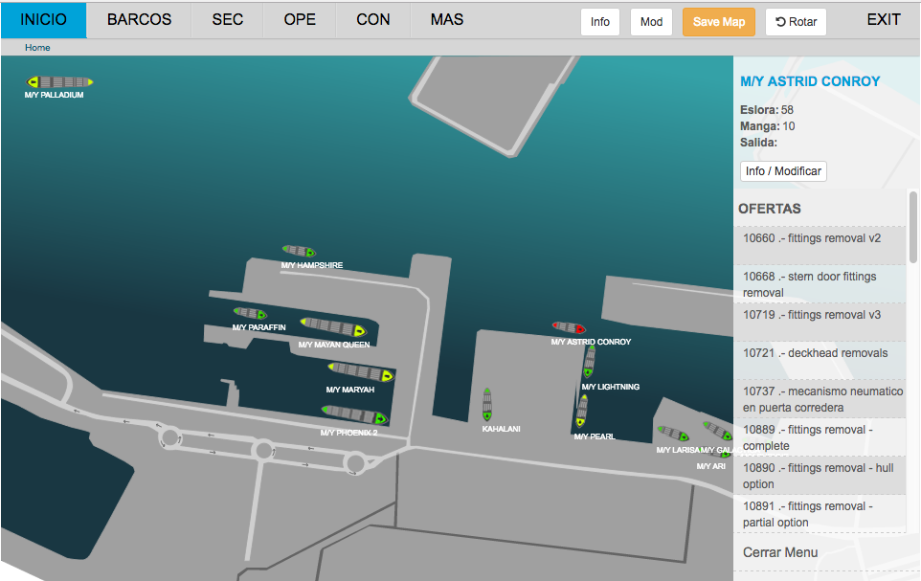Select the M/Y Maryah boat icon
Viewport: 921px width, 581px height.
tap(360, 371)
